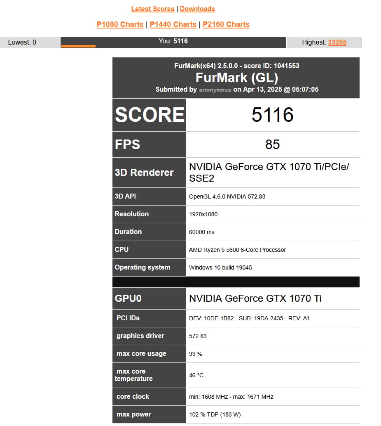Click the 'You: 5116' score label
The width and height of the screenshot is (381, 426).
click(173, 41)
